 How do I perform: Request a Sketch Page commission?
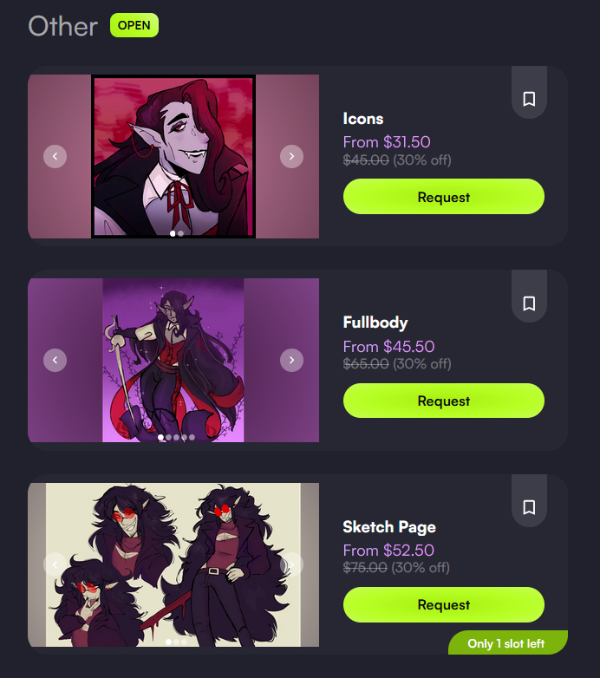click(444, 604)
